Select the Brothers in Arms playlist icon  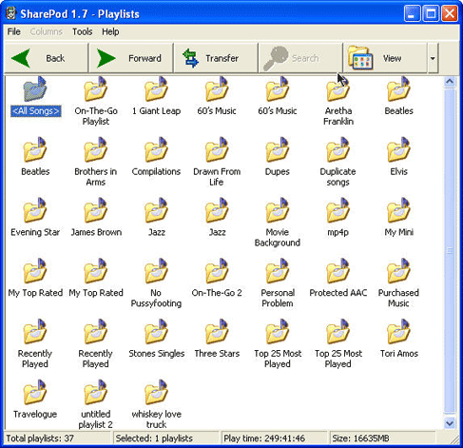[x=96, y=149]
